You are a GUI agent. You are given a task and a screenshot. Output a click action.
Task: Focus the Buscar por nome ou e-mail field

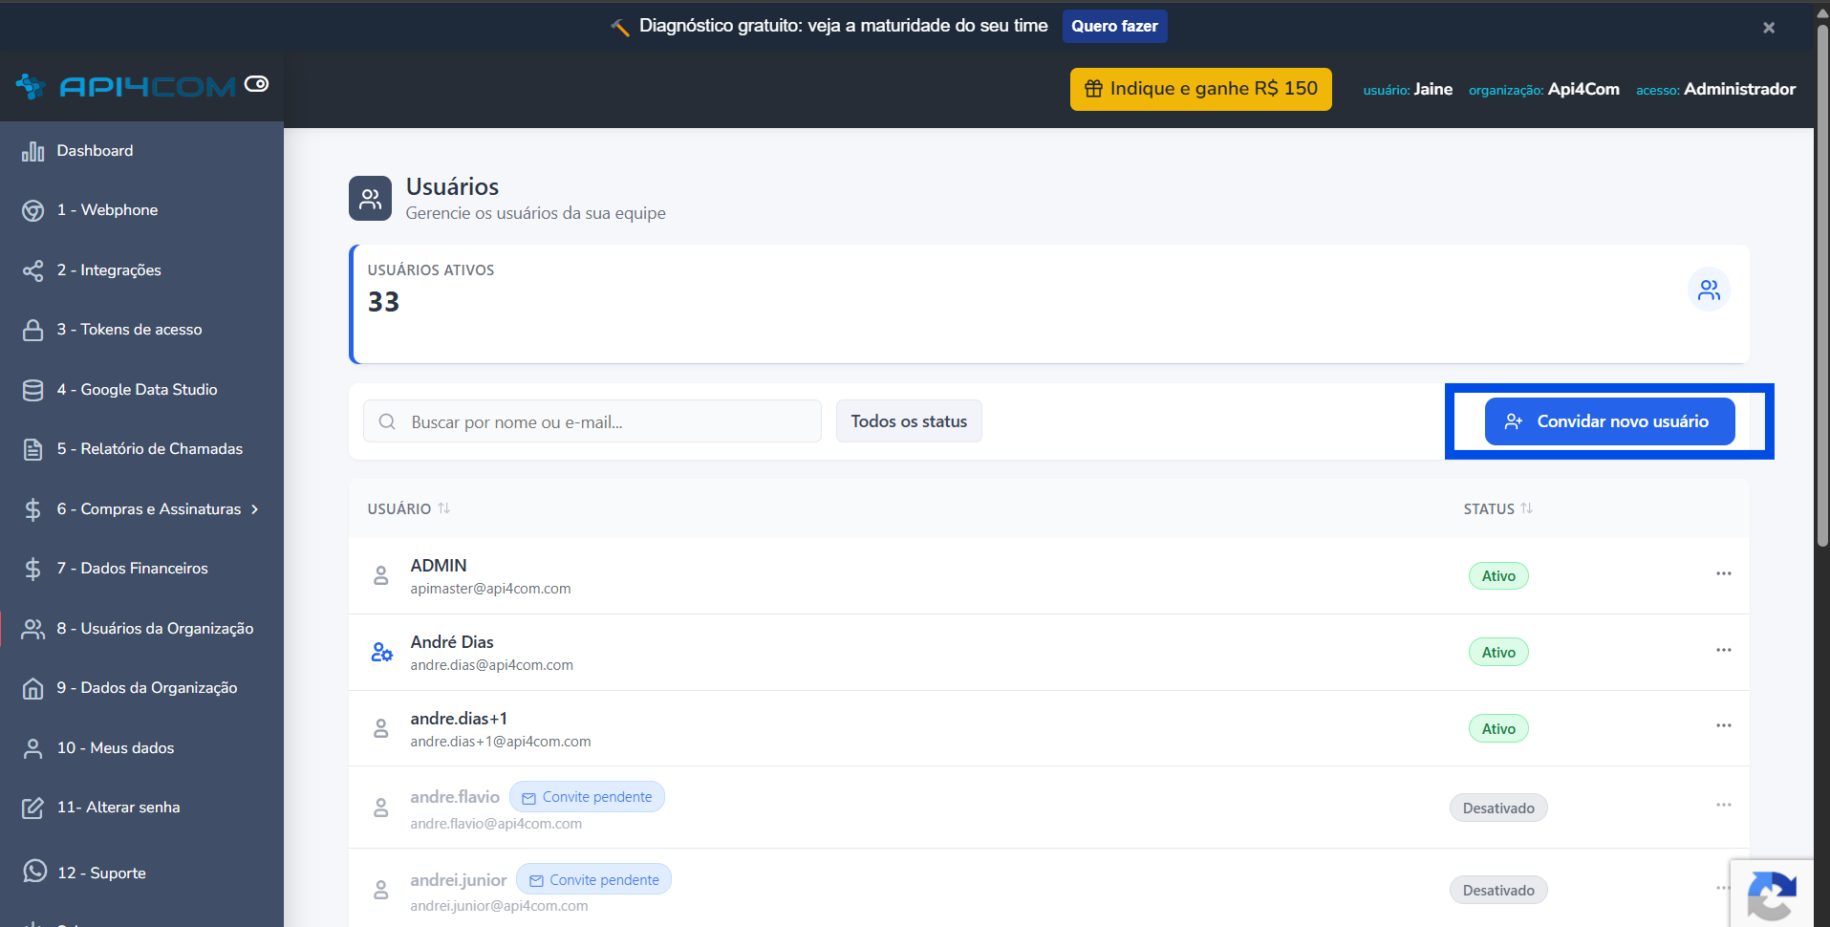592,421
